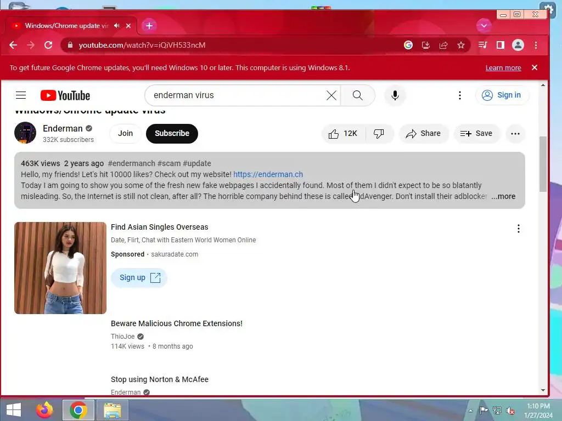562x421 pixels.
Task: Open options menu for the sponsored ad
Action: pyautogui.click(x=518, y=229)
